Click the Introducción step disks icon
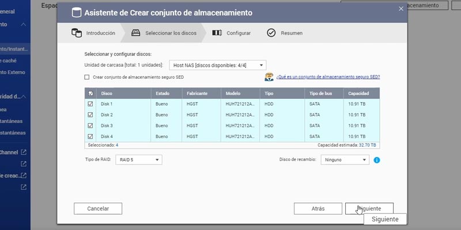The height and width of the screenshot is (230, 461). click(x=77, y=33)
